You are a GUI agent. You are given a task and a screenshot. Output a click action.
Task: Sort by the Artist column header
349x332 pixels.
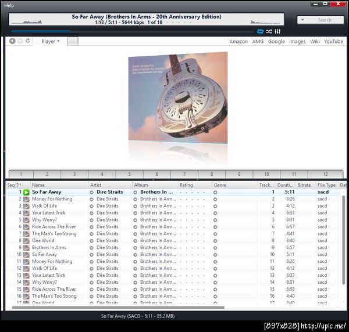110,185
